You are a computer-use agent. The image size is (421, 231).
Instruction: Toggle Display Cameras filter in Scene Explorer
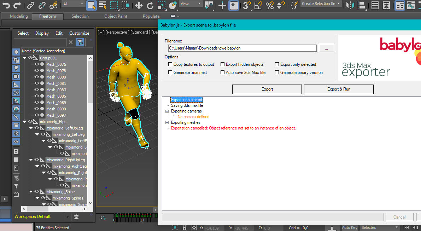pos(16,76)
